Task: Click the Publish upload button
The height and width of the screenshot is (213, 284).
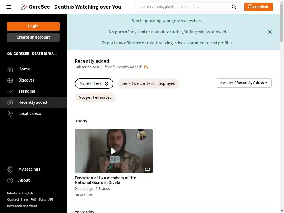Action: click(x=258, y=7)
